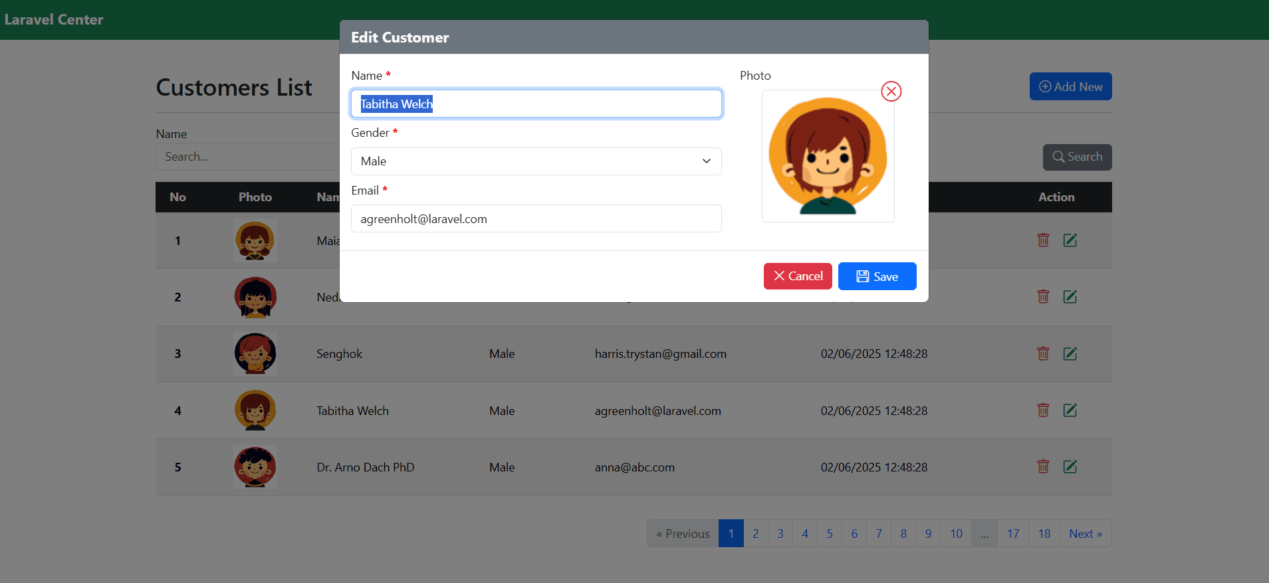Click Next » pagination link
Viewport: 1269px width, 583px height.
[x=1085, y=534]
